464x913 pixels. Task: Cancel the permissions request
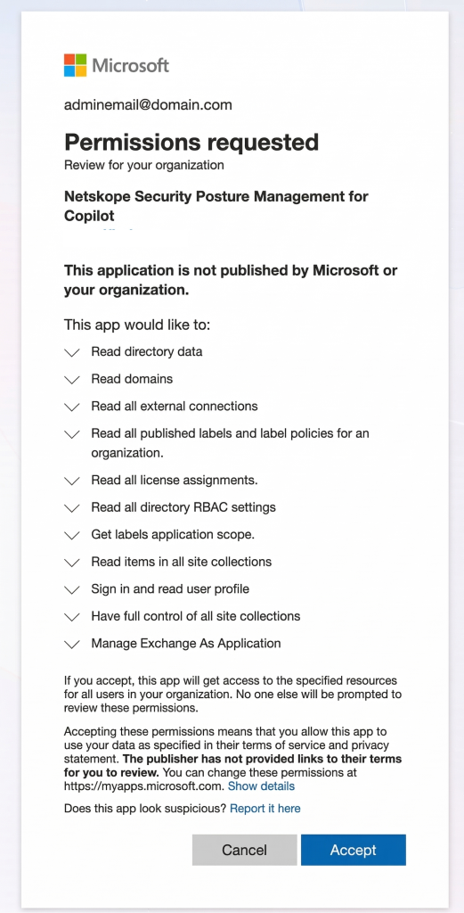pos(244,850)
